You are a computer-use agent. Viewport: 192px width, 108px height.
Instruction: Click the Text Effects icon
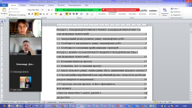52,14
